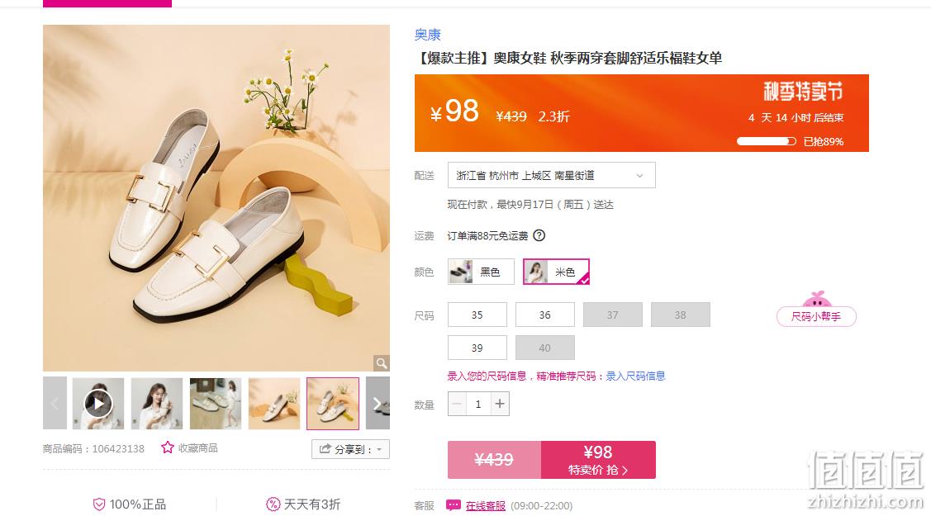Expand the delivery address dropdown
The width and height of the screenshot is (931, 516).
tap(552, 175)
